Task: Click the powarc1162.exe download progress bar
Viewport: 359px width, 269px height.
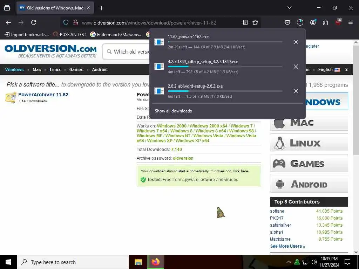Action: 225,42
